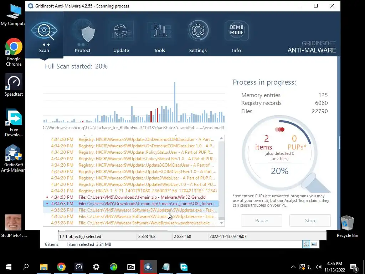Image resolution: width=365 pixels, height=274 pixels.
Task: Pause the running scan
Action: (262, 220)
